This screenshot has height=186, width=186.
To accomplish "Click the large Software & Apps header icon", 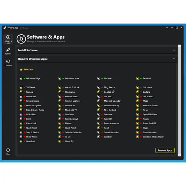I will 21,39.
